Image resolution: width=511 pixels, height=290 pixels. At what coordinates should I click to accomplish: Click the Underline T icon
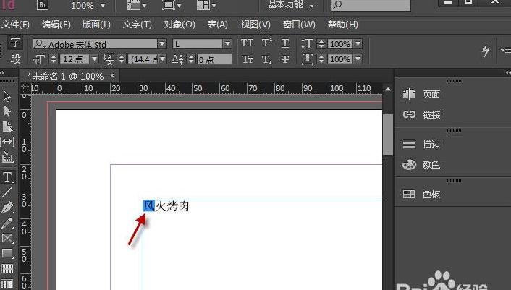coord(285,43)
